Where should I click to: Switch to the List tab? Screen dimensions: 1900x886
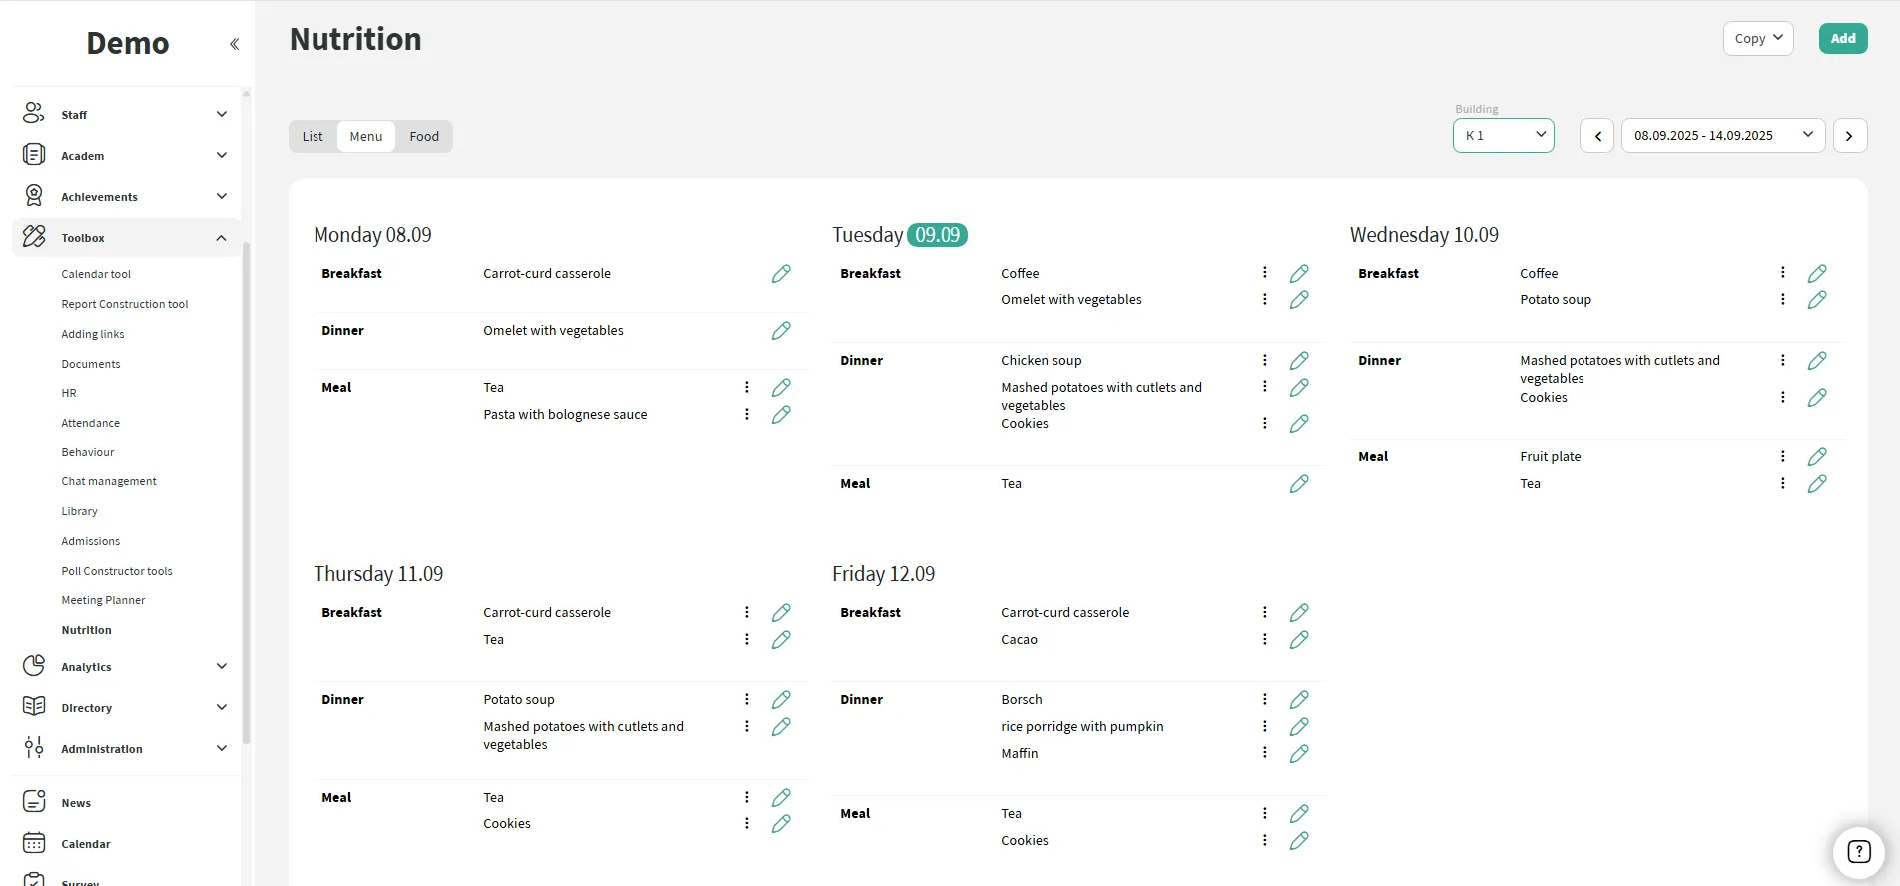click(x=313, y=137)
